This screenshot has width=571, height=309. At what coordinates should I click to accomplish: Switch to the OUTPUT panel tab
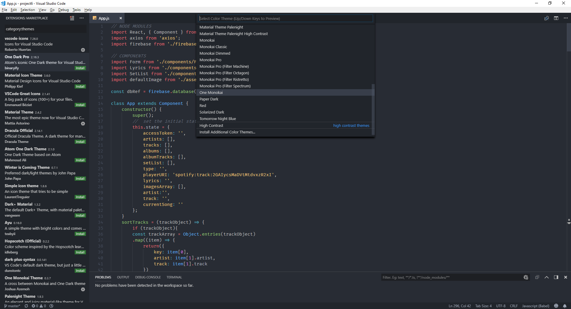[x=123, y=277]
